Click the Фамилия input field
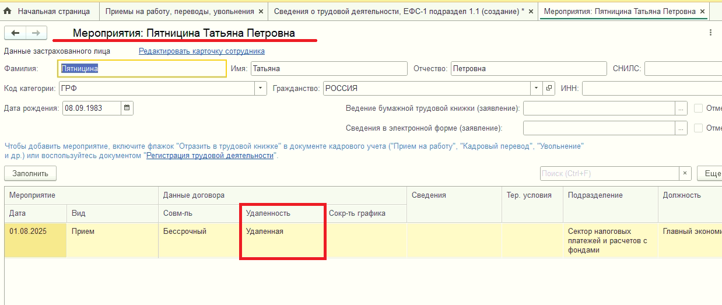Image resolution: width=722 pixels, height=305 pixels. point(142,69)
